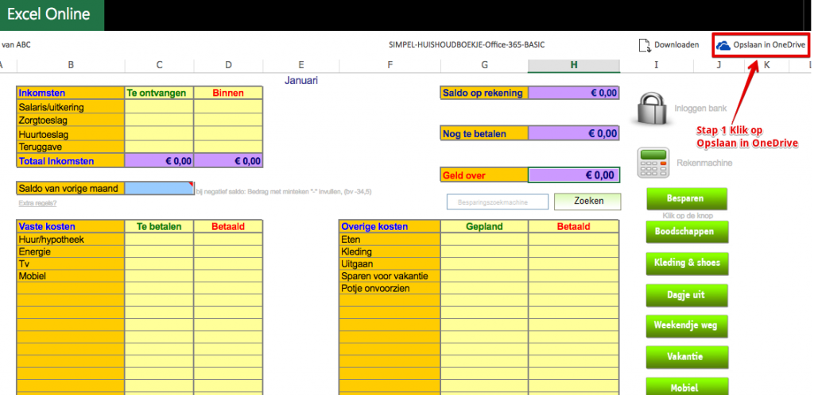Viewport: 814px width, 395px height.
Task: Open the padlock Inloggen bank icon
Action: coord(653,108)
